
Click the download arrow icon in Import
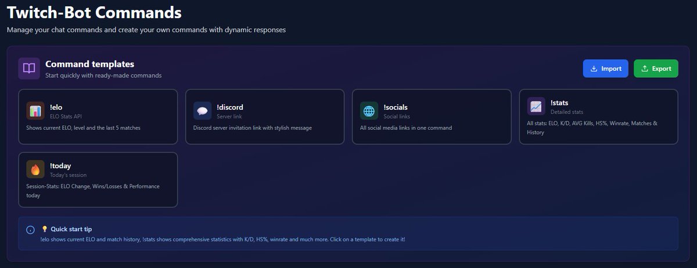pyautogui.click(x=594, y=68)
